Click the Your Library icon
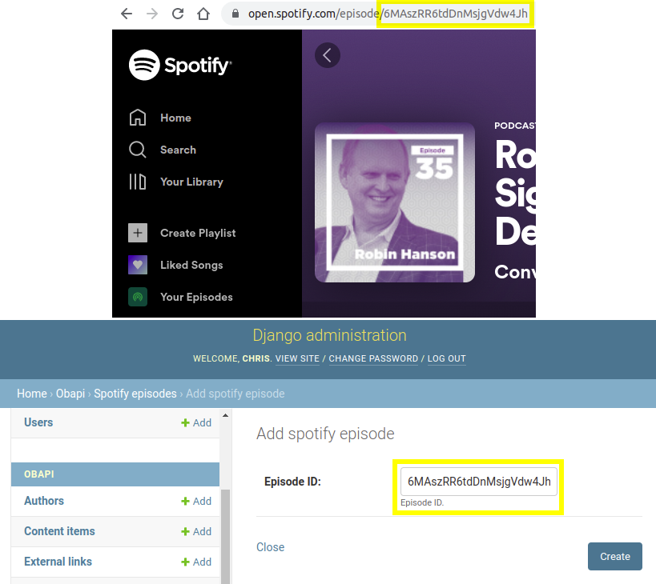Image resolution: width=656 pixels, height=584 pixels. 138,182
